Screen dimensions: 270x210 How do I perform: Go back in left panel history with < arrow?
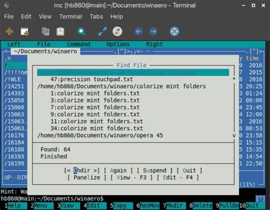point(6,51)
